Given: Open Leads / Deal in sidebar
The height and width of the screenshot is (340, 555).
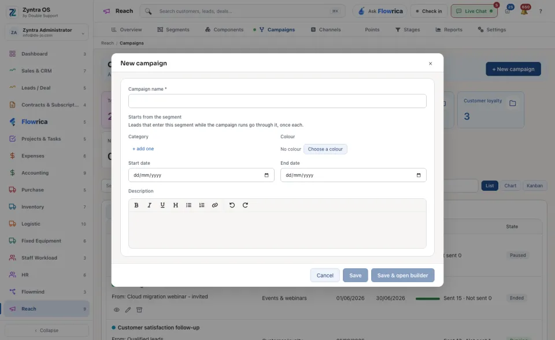Looking at the screenshot, I should click(x=47, y=88).
